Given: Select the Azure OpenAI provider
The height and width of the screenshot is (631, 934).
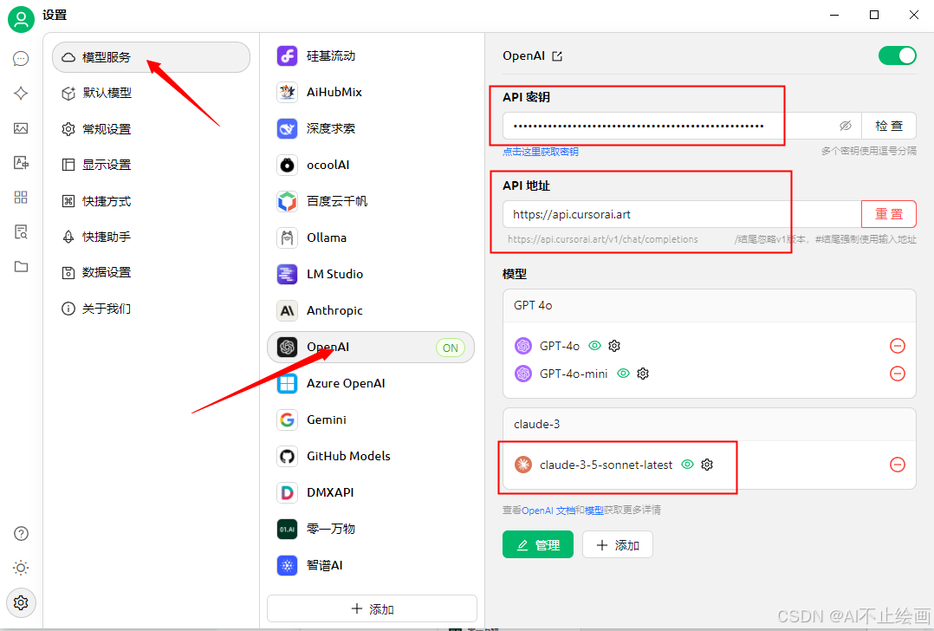Looking at the screenshot, I should point(371,383).
